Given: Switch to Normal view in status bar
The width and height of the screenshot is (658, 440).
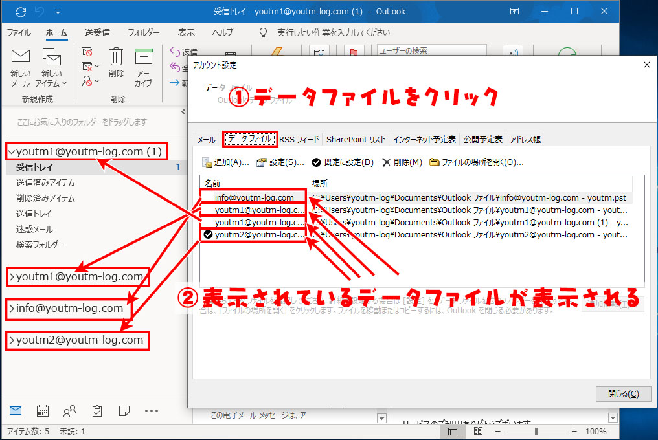Looking at the screenshot, I should pyautogui.click(x=452, y=431).
